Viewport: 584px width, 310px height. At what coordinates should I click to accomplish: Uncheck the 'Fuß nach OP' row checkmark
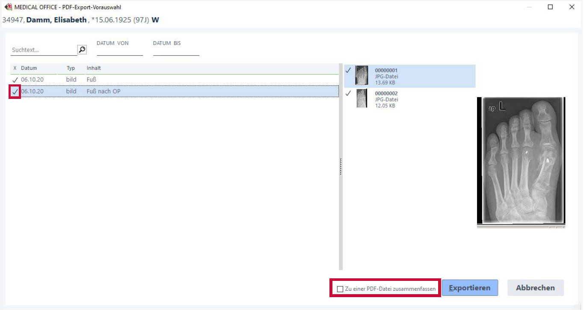point(15,92)
